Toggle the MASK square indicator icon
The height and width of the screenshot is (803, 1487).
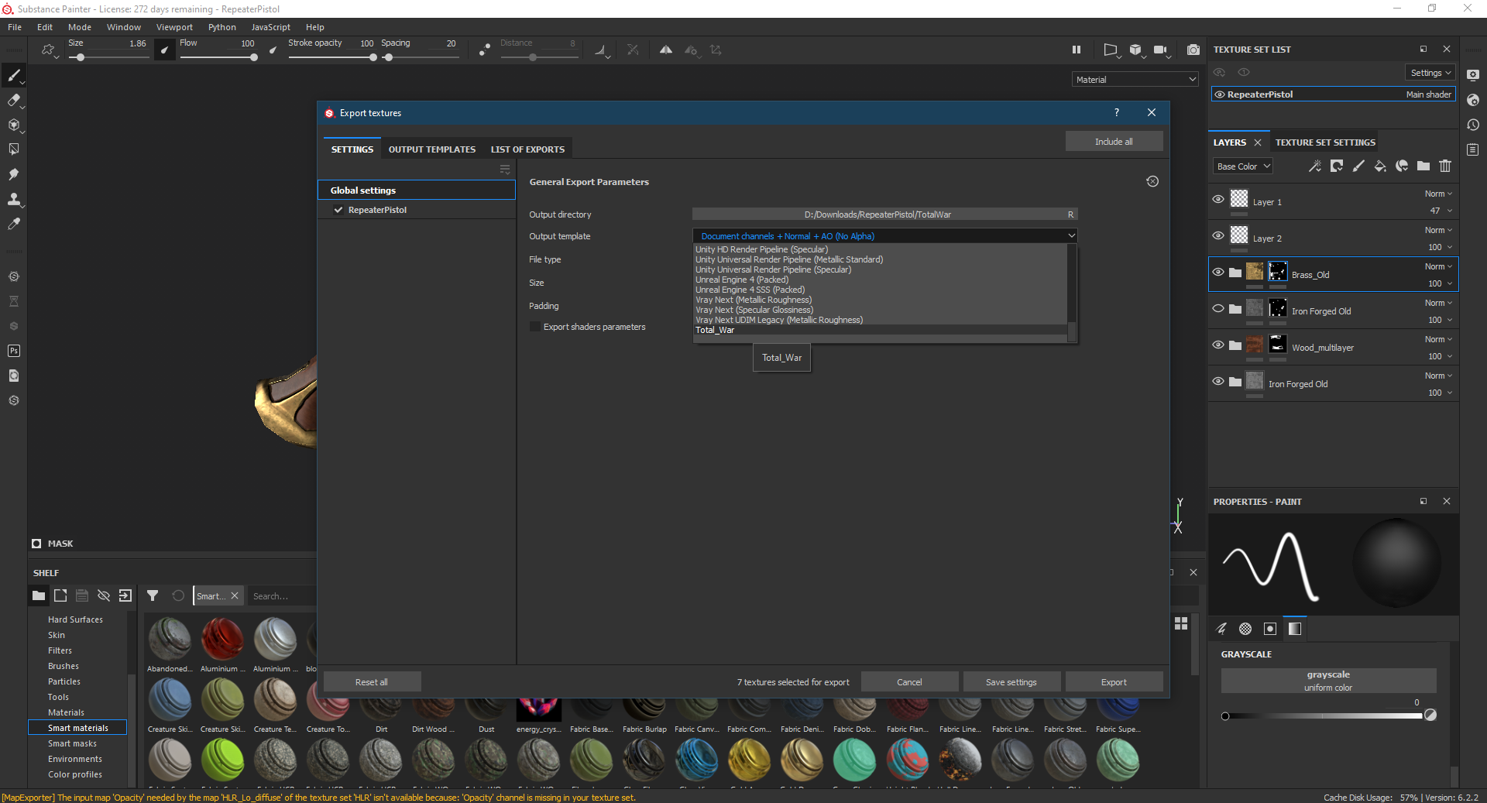click(x=36, y=544)
